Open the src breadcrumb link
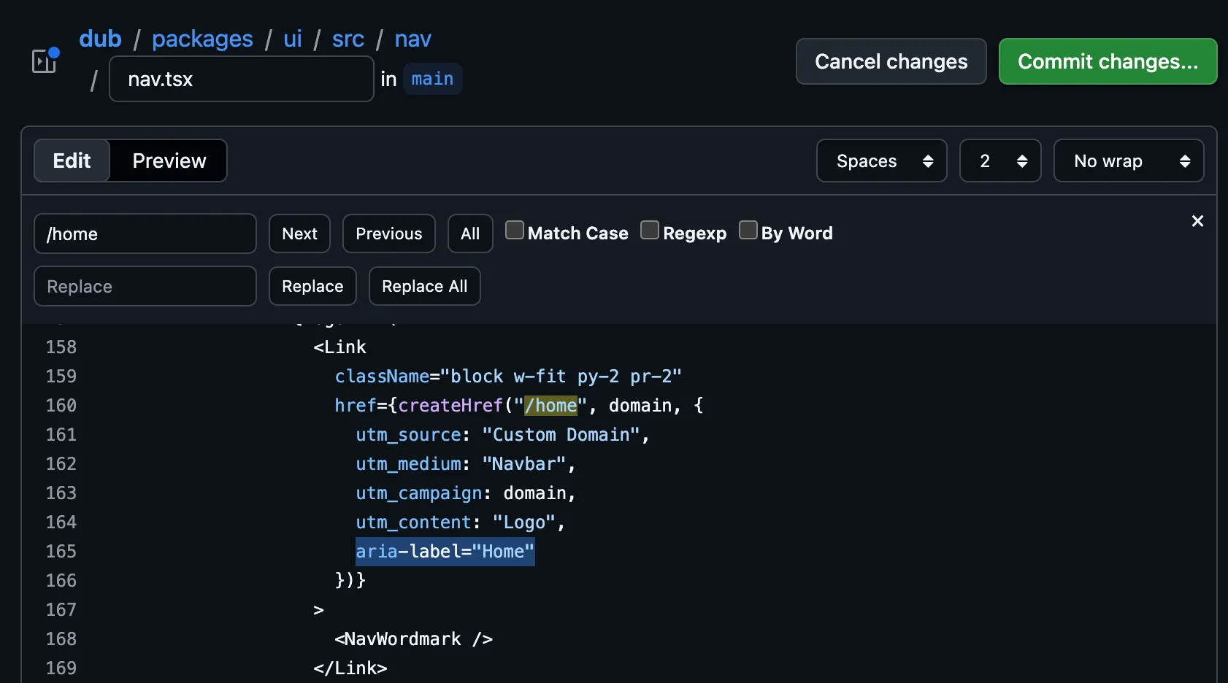Viewport: 1228px width, 683px height. 348,39
